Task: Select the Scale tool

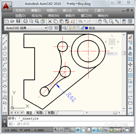Action: [x=130, y=76]
